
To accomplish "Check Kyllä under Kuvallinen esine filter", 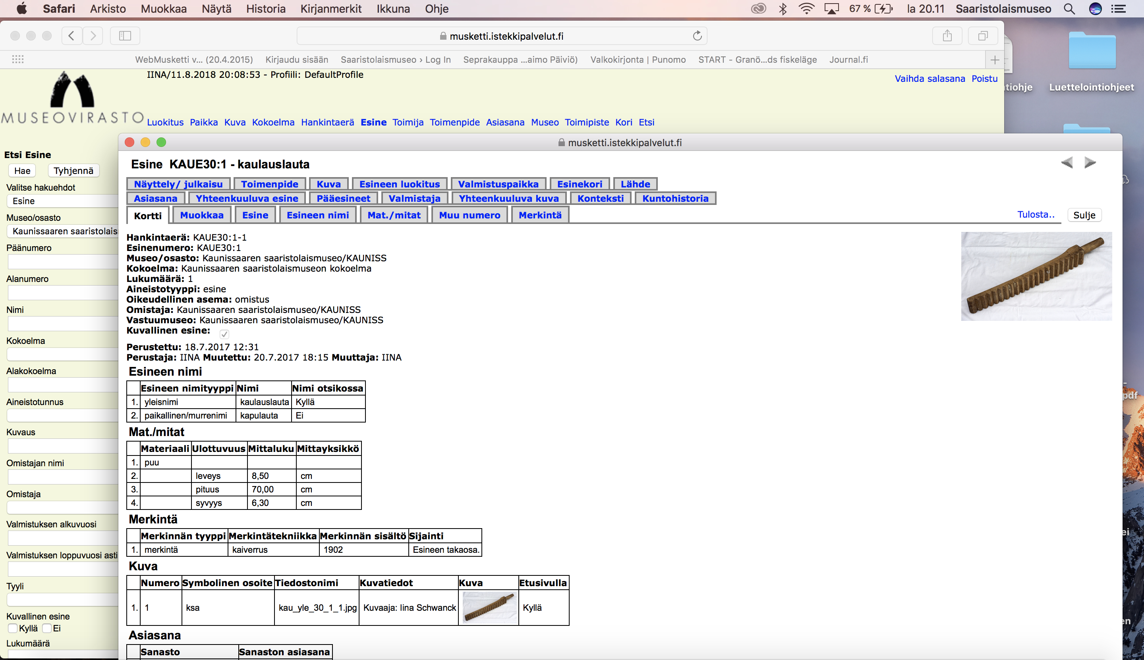I will (x=13, y=628).
